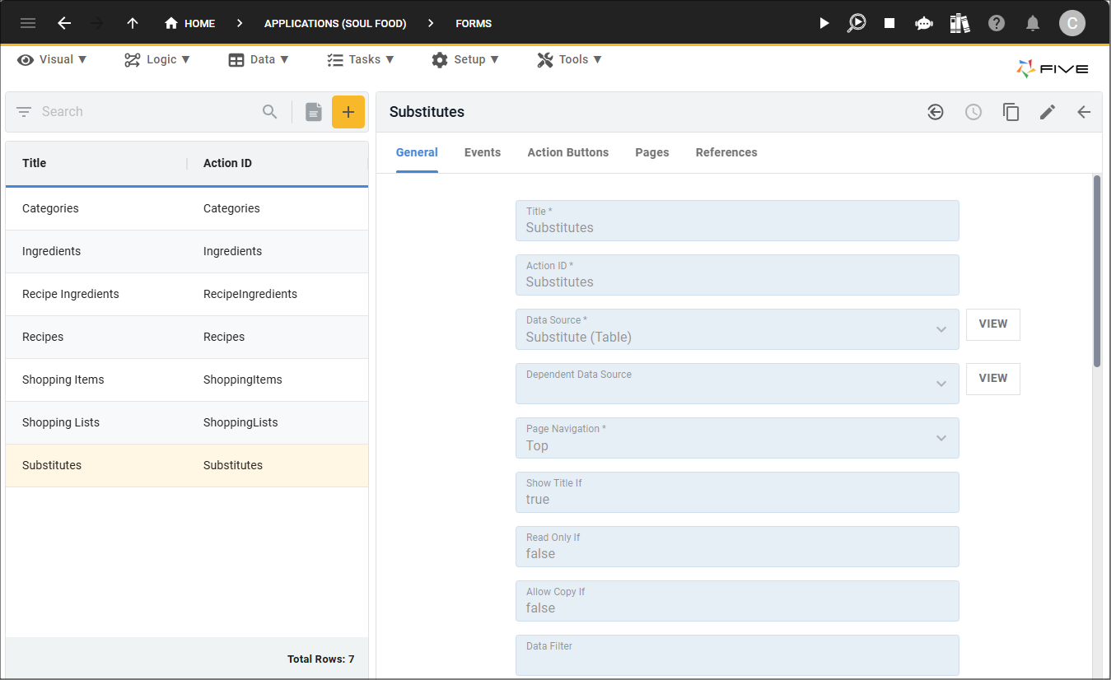The height and width of the screenshot is (680, 1111).
Task: Open the Logic menu
Action: click(157, 59)
